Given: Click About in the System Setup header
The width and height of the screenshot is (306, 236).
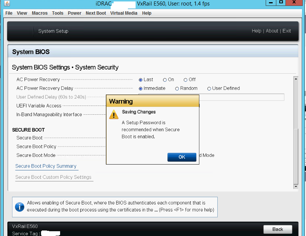Looking at the screenshot, I should tap(272, 31).
